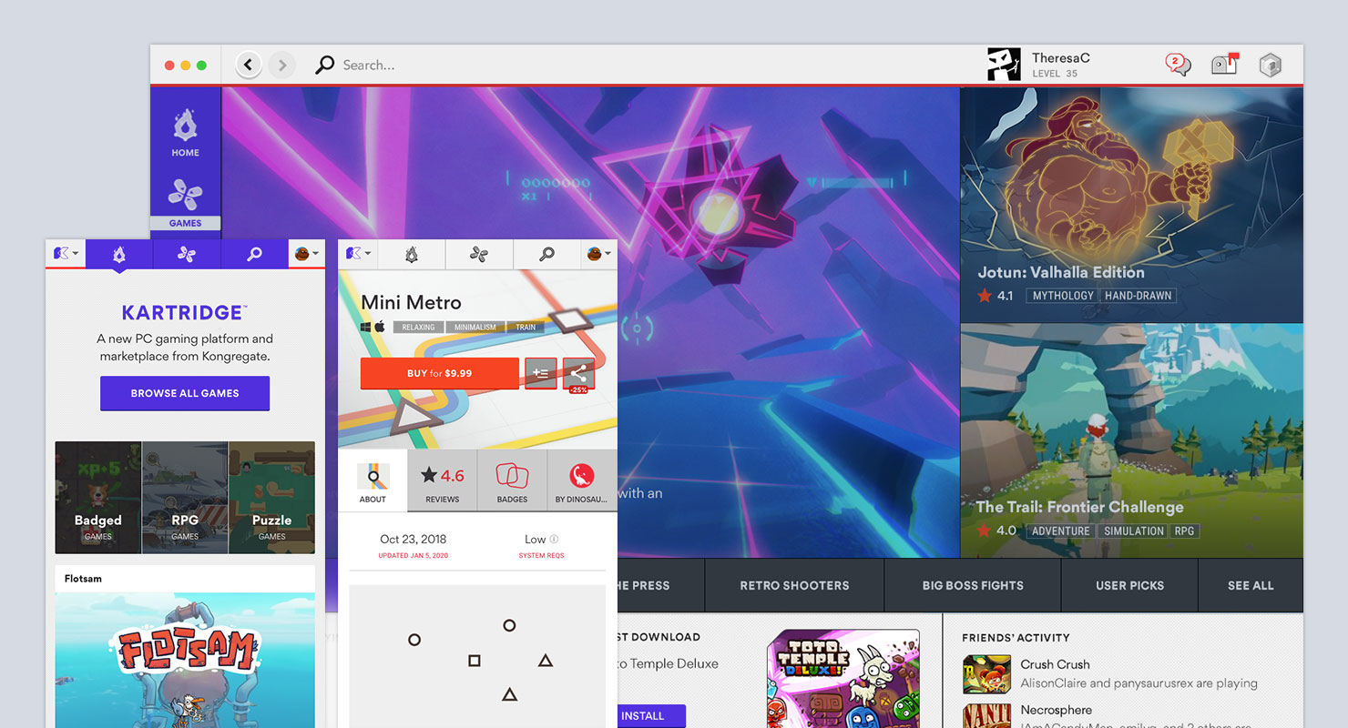
Task: Click the Crush Crush title in Friends' Activity
Action: pos(1055,664)
